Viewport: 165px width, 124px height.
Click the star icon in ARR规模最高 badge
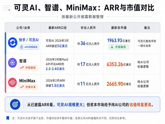(21, 47)
